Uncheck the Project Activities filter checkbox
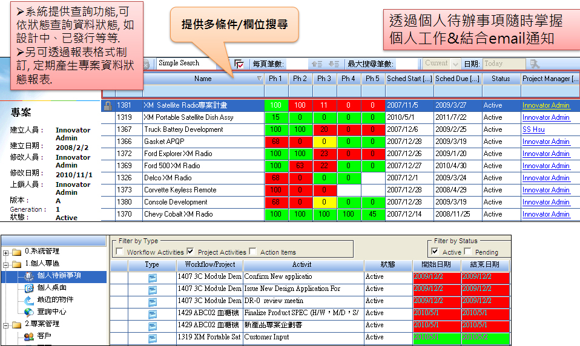 (x=191, y=252)
